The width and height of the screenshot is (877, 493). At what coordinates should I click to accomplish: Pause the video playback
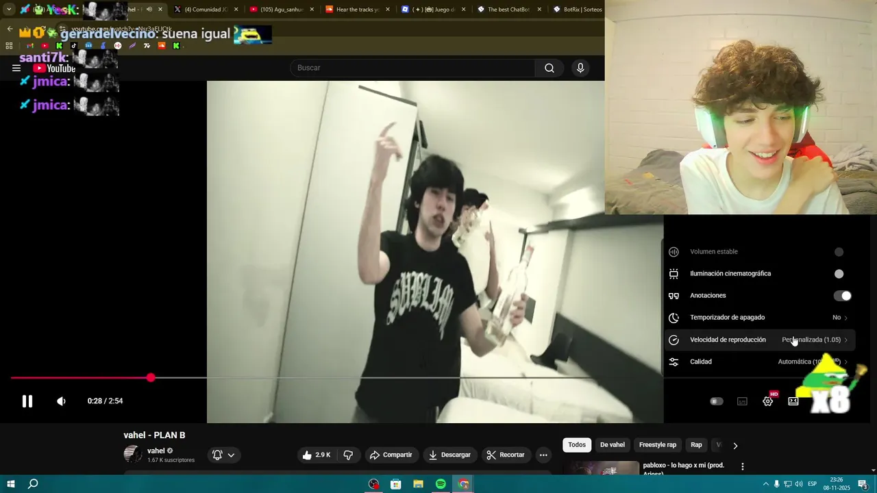tap(27, 401)
